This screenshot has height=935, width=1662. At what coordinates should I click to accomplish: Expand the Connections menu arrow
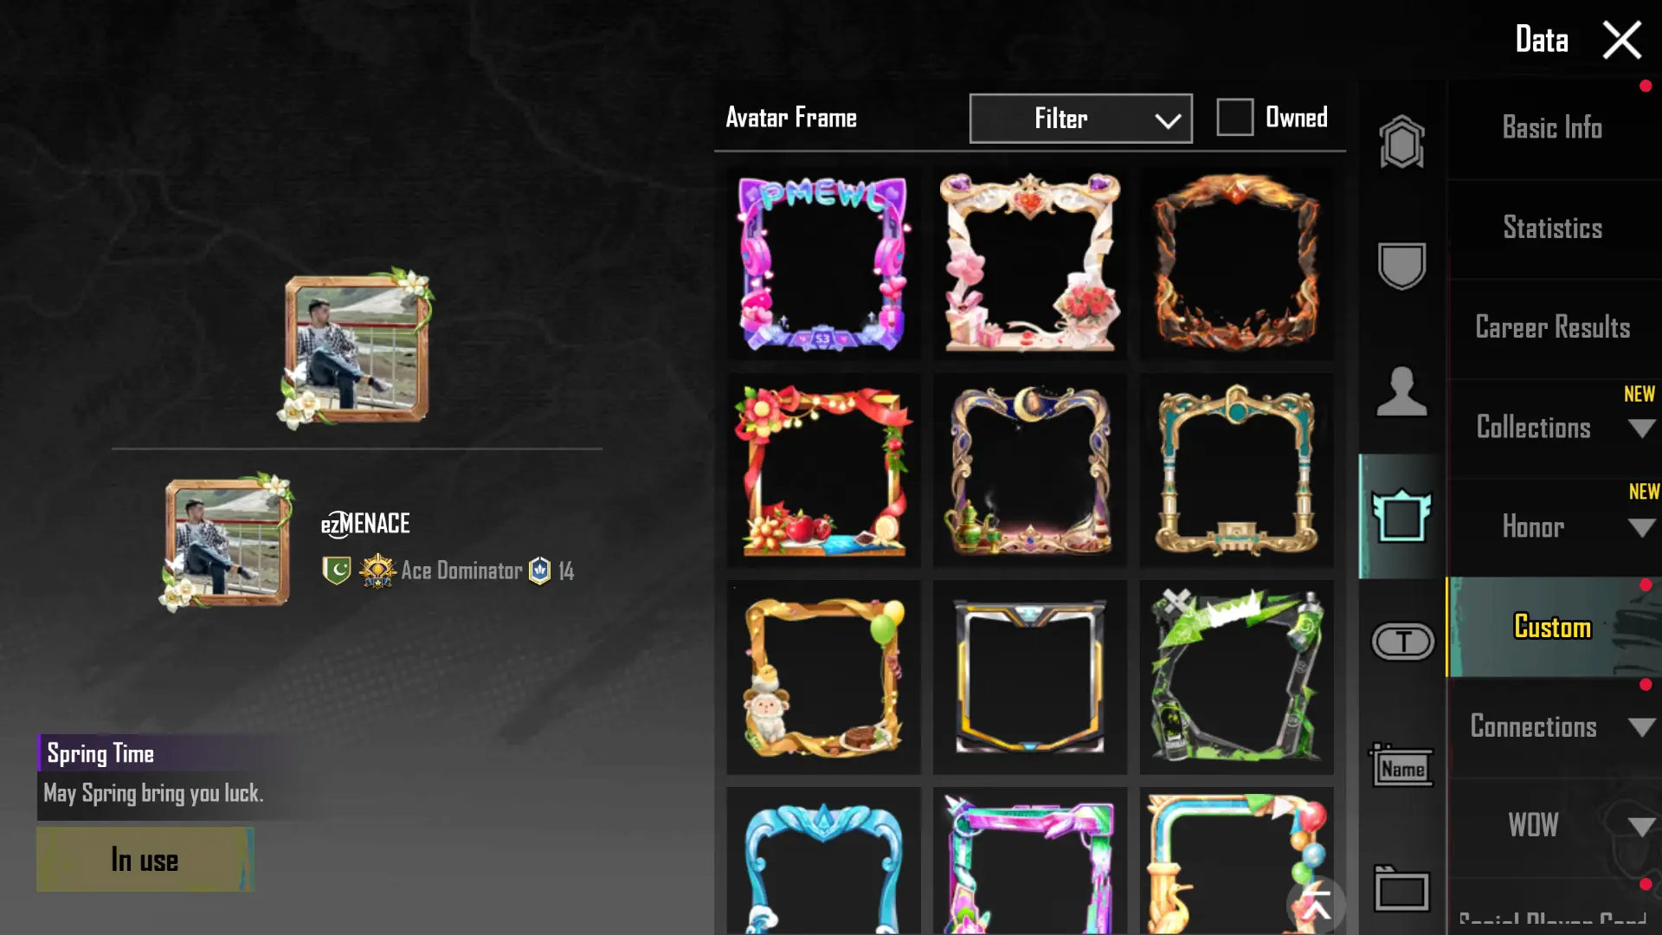click(x=1641, y=727)
